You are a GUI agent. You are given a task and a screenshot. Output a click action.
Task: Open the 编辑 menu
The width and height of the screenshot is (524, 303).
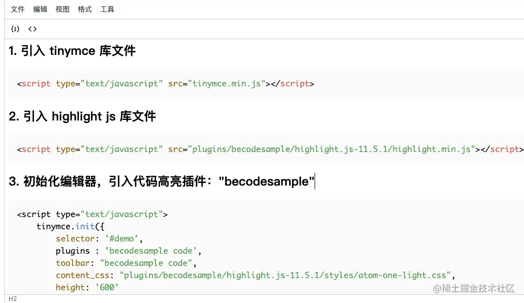[40, 9]
